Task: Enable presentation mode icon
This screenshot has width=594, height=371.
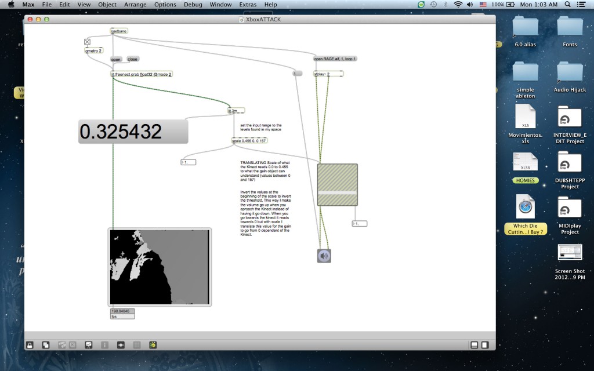Action: [89, 344]
